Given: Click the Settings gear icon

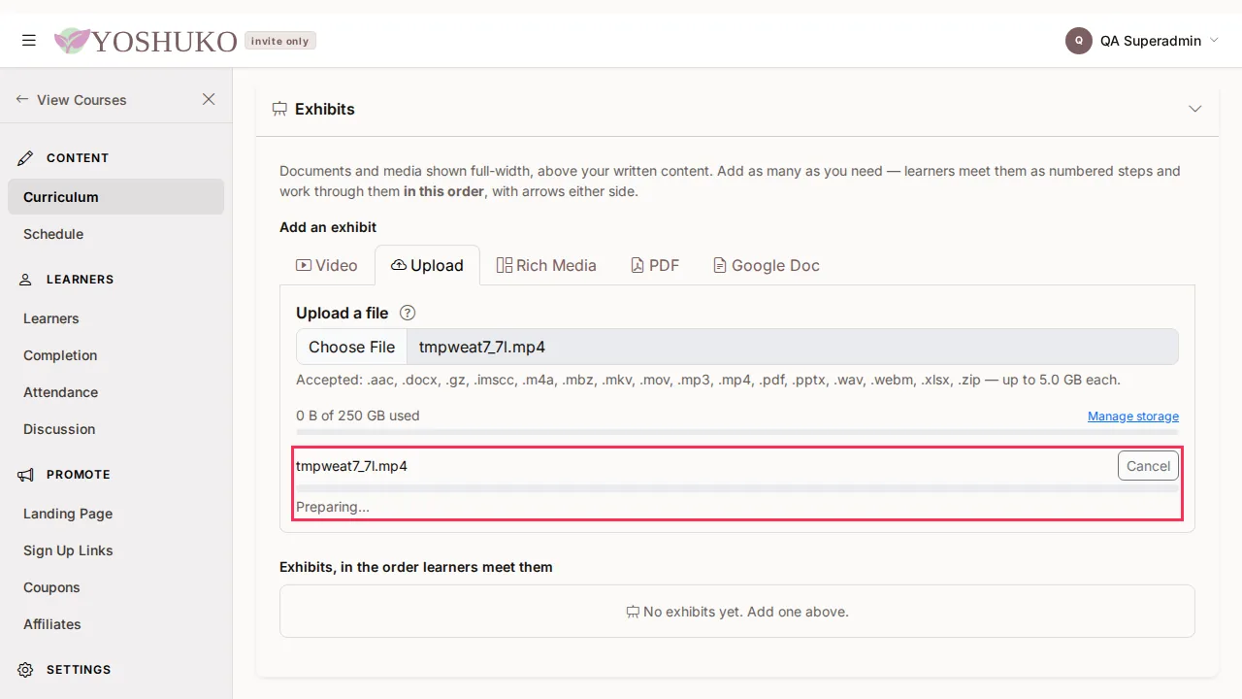Looking at the screenshot, I should coord(26,670).
